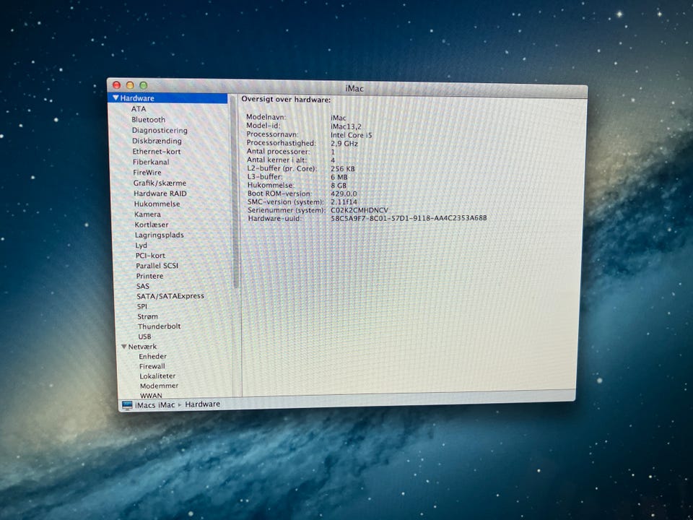Viewport: 693px width, 520px height.
Task: Select Kortlæser in the sidebar
Action: pos(152,225)
